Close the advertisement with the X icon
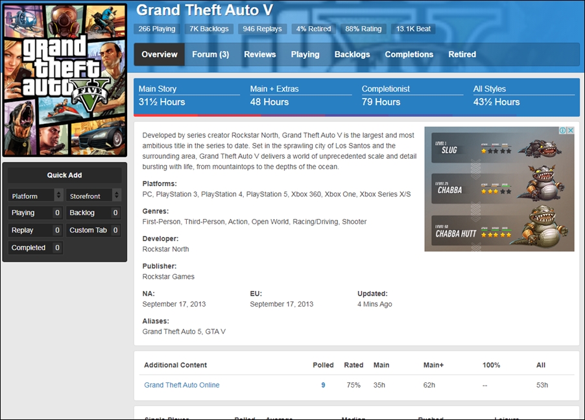Image resolution: width=585 pixels, height=420 pixels. click(571, 130)
